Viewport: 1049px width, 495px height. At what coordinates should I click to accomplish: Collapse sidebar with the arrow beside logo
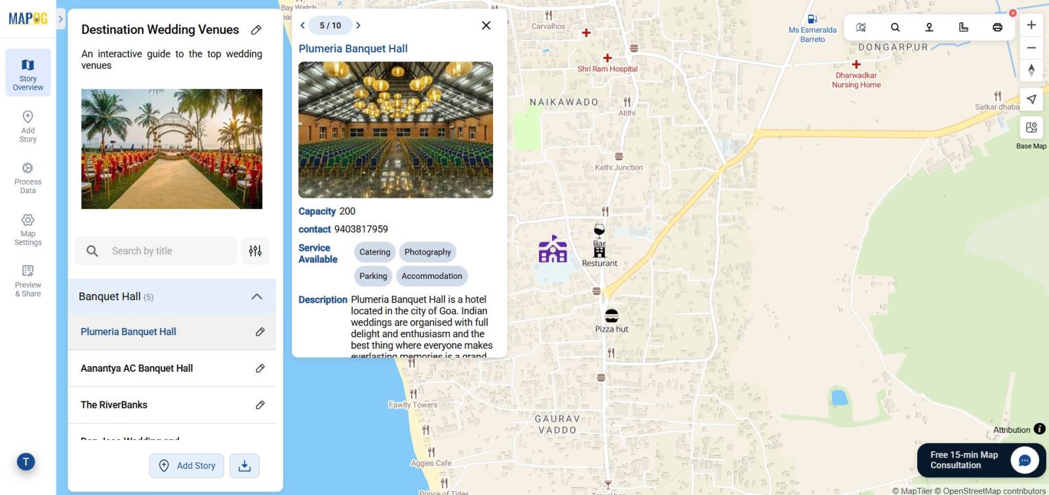tap(60, 19)
